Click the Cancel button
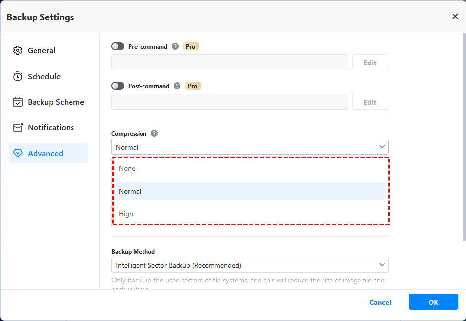 click(x=380, y=302)
